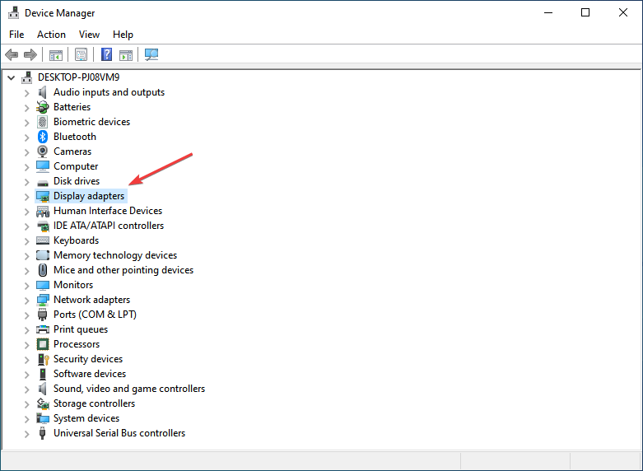Click Scan for hardware changes icon
Viewport: 643px width, 471px height.
[151, 54]
